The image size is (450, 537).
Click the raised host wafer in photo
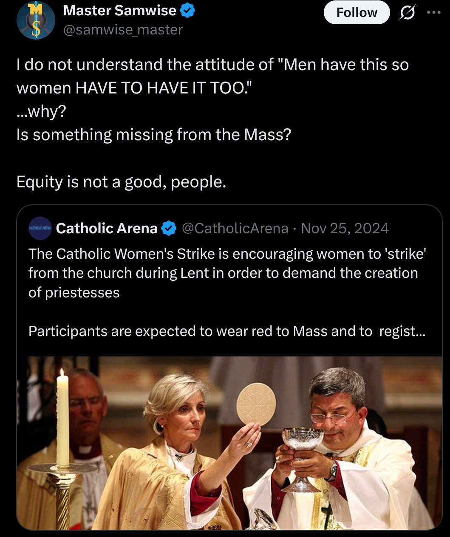[x=256, y=404]
